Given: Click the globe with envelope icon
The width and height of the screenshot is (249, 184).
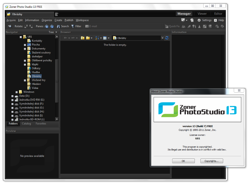Looking at the screenshot, I should pyautogui.click(x=192, y=20).
